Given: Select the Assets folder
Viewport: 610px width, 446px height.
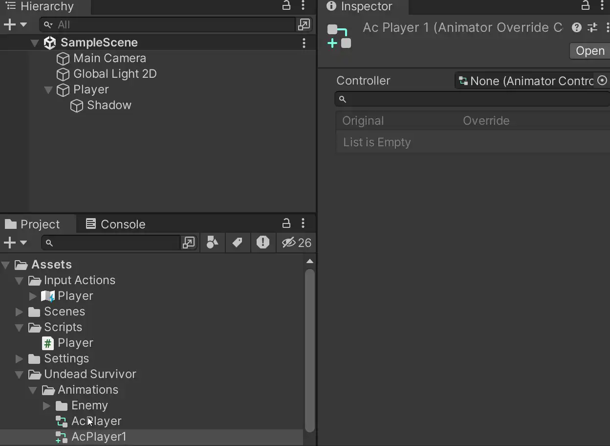Looking at the screenshot, I should click(51, 265).
